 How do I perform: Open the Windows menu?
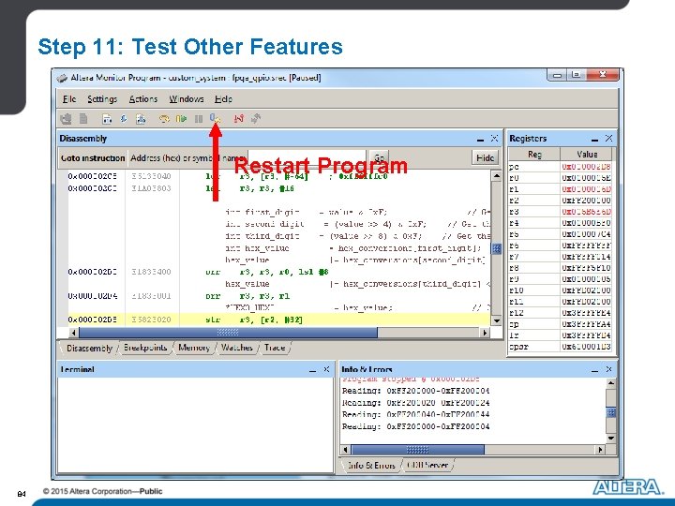coord(187,99)
